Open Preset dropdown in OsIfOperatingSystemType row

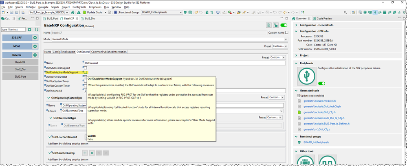[277, 98]
